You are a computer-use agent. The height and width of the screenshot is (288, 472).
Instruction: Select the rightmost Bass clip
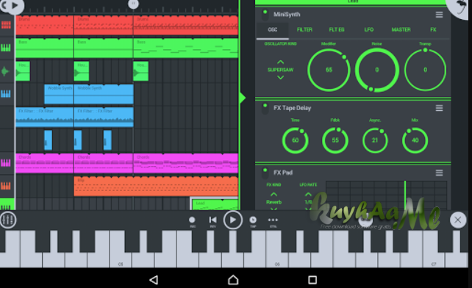(x=186, y=48)
